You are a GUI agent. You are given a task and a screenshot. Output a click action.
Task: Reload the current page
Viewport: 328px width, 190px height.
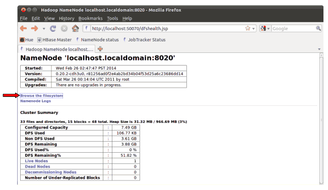click(x=53, y=28)
